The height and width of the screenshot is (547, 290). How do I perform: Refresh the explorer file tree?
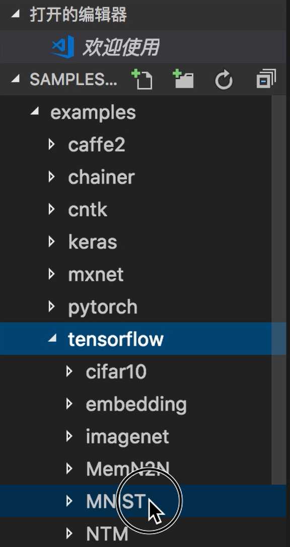[x=224, y=80]
